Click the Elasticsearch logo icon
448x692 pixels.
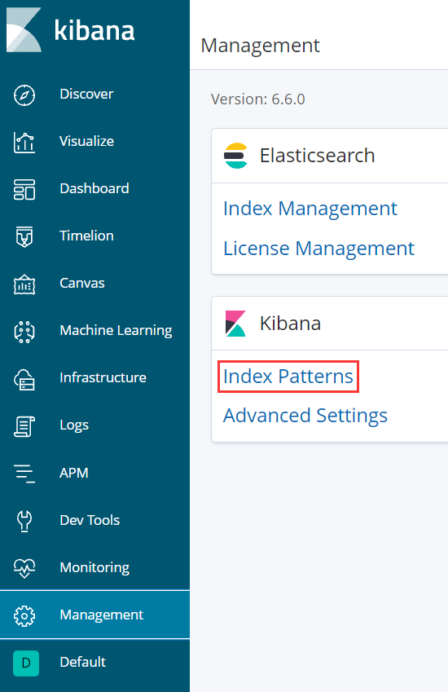pos(236,156)
